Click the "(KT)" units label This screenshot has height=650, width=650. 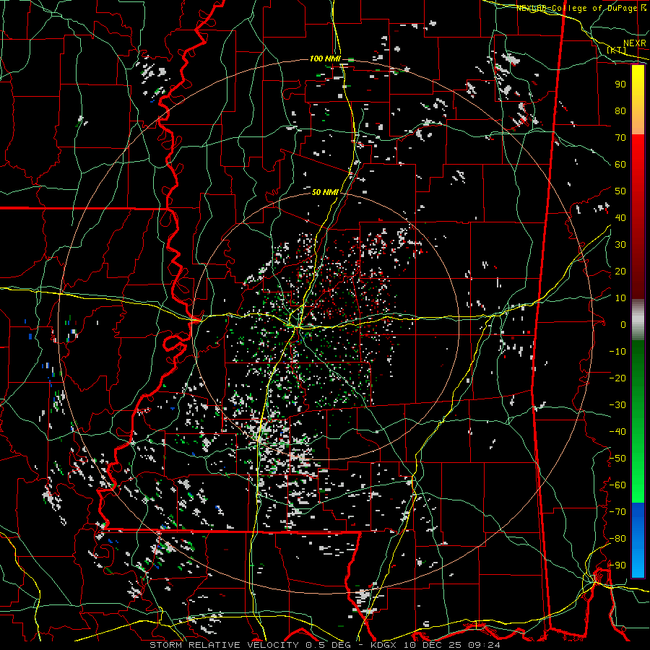coord(617,50)
